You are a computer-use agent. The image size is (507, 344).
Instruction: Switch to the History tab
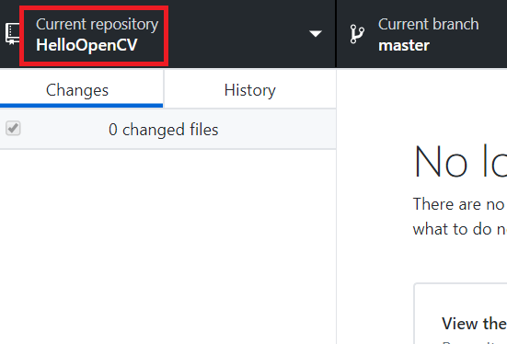click(x=250, y=89)
